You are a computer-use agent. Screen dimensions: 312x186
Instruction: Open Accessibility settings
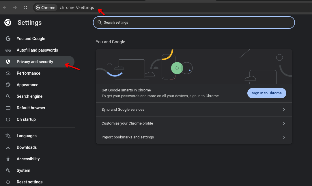(37, 159)
